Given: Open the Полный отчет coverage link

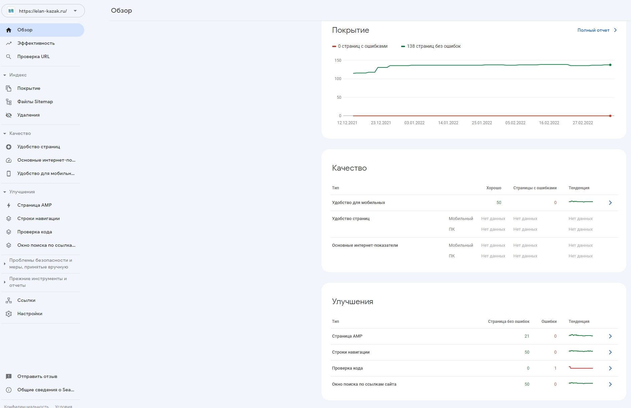Looking at the screenshot, I should (x=597, y=30).
